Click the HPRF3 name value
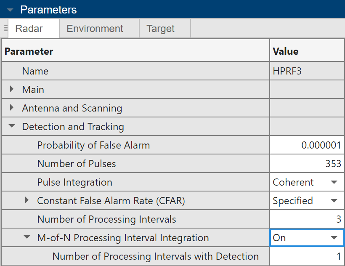The width and height of the screenshot is (345, 266). coord(306,71)
